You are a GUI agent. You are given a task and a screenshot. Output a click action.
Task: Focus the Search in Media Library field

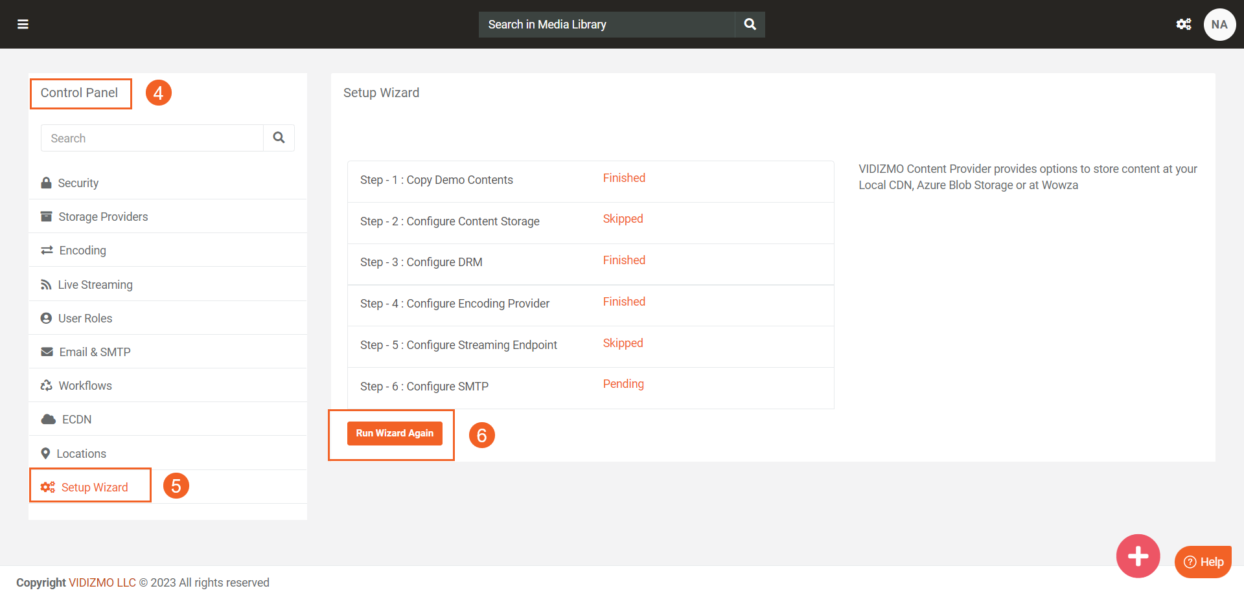(606, 25)
